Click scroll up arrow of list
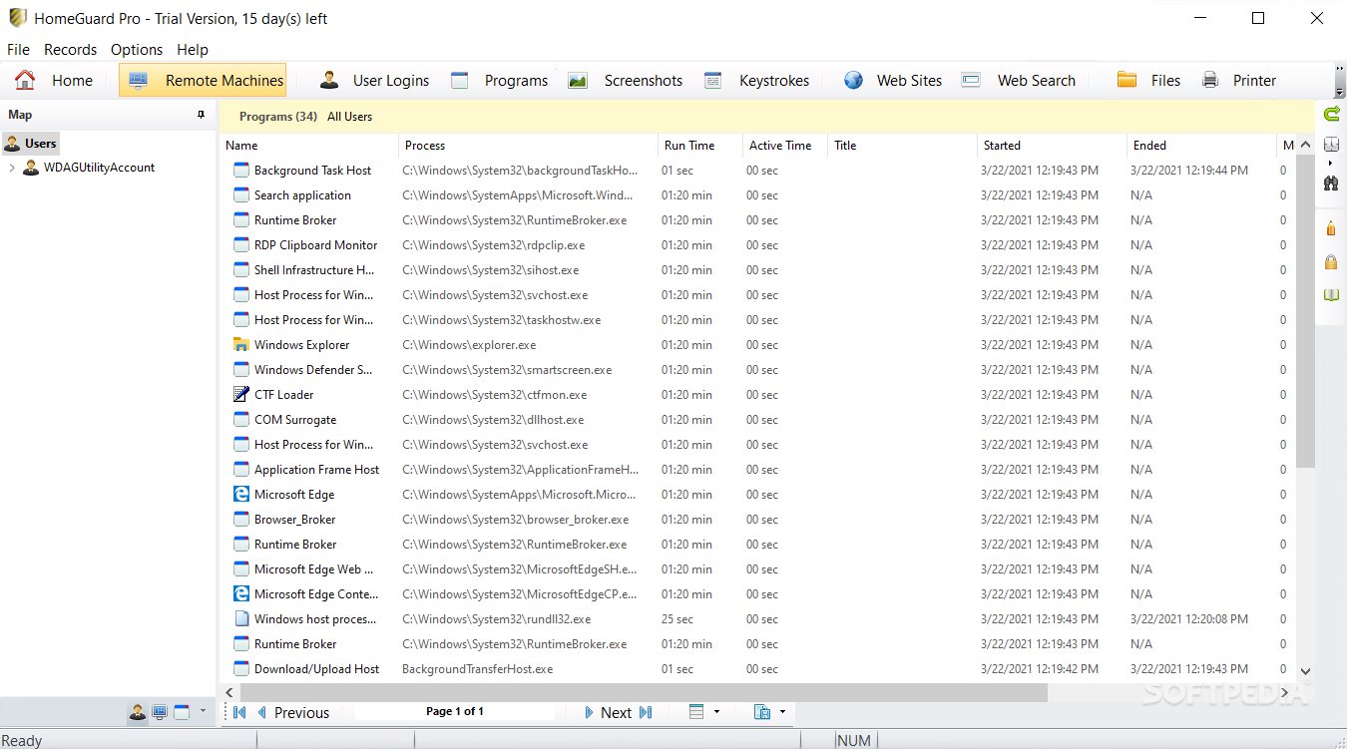The image size is (1347, 749). [x=1306, y=145]
